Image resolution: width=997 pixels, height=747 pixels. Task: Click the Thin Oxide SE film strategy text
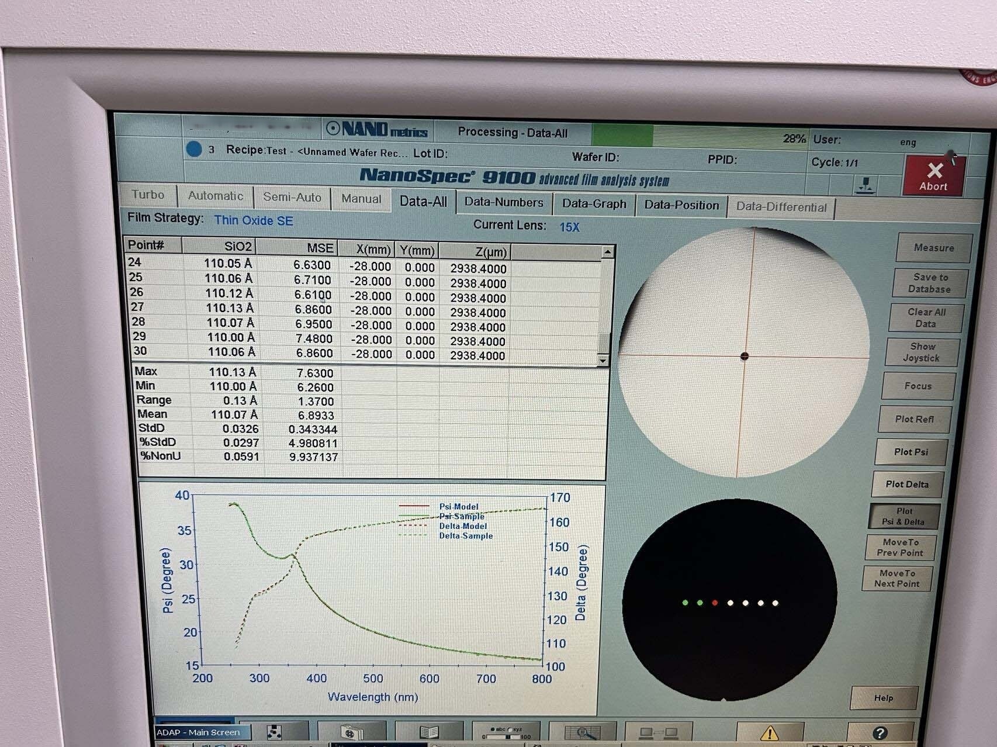(254, 220)
